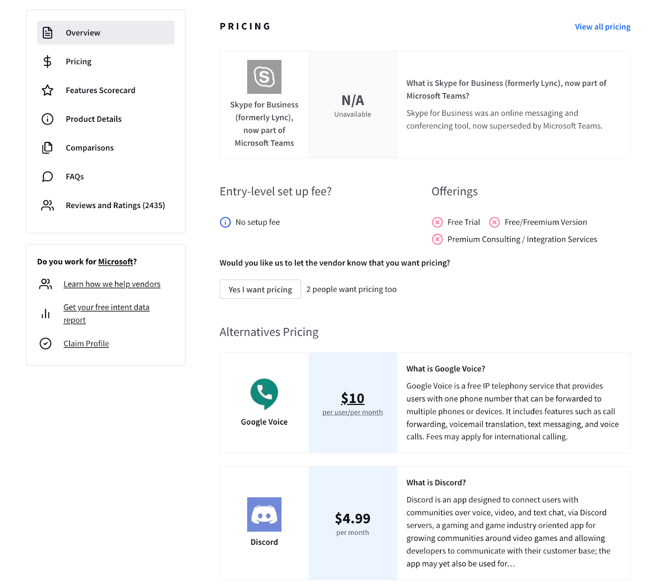Open Learn how we help vendors link

pyautogui.click(x=112, y=284)
